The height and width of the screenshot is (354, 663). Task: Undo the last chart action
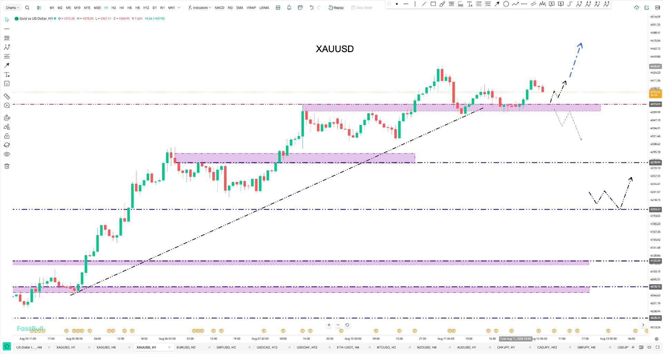311,8
